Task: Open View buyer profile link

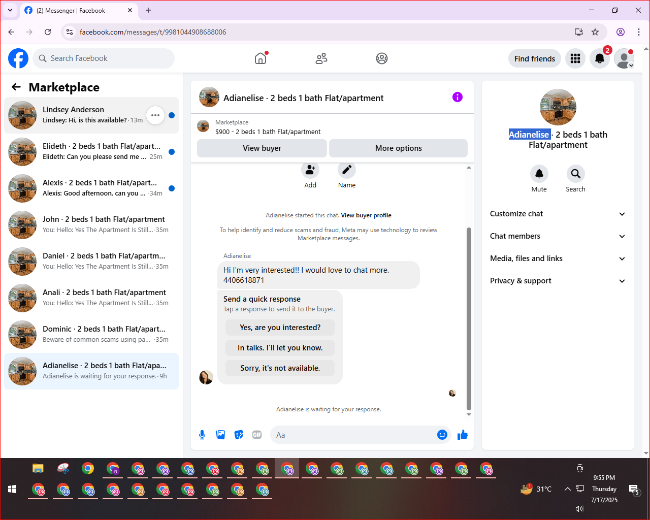Action: pos(366,215)
